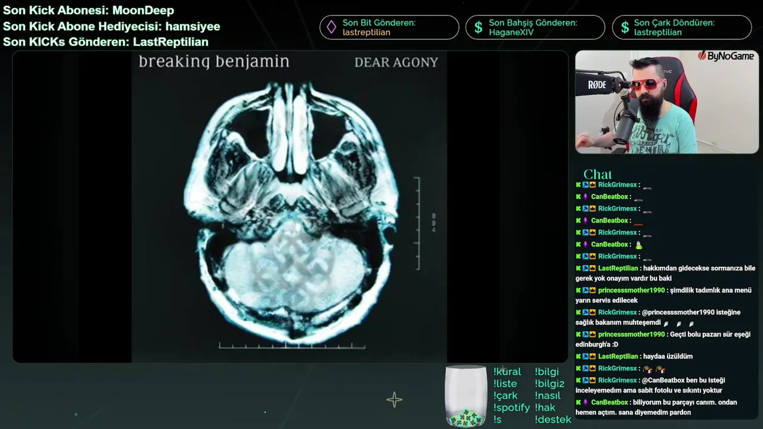This screenshot has width=763, height=429.
Task: Click the !hak command
Action: (x=545, y=407)
